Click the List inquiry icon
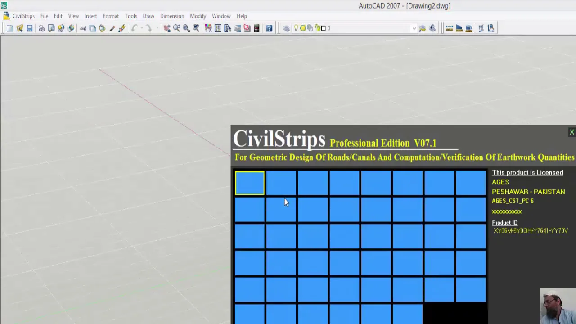Image resolution: width=576 pixels, height=324 pixels. [481, 28]
